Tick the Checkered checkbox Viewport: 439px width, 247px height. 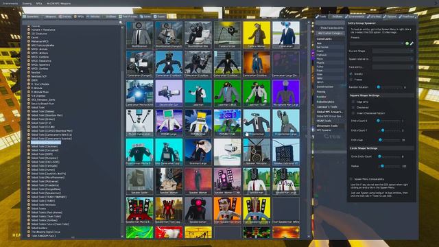click(x=353, y=108)
